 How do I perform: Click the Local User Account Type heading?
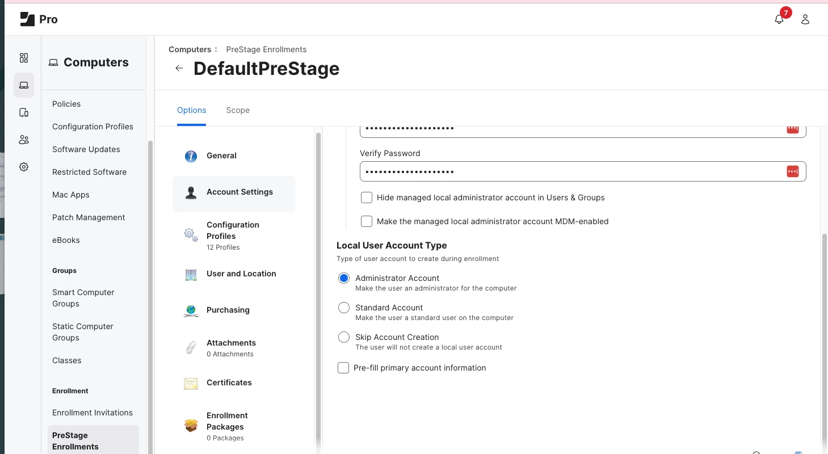point(392,245)
